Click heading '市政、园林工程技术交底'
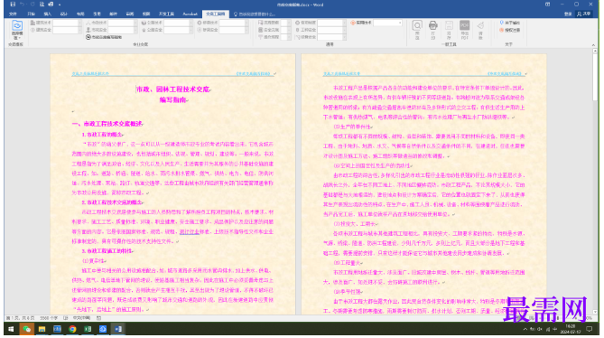 coord(173,89)
